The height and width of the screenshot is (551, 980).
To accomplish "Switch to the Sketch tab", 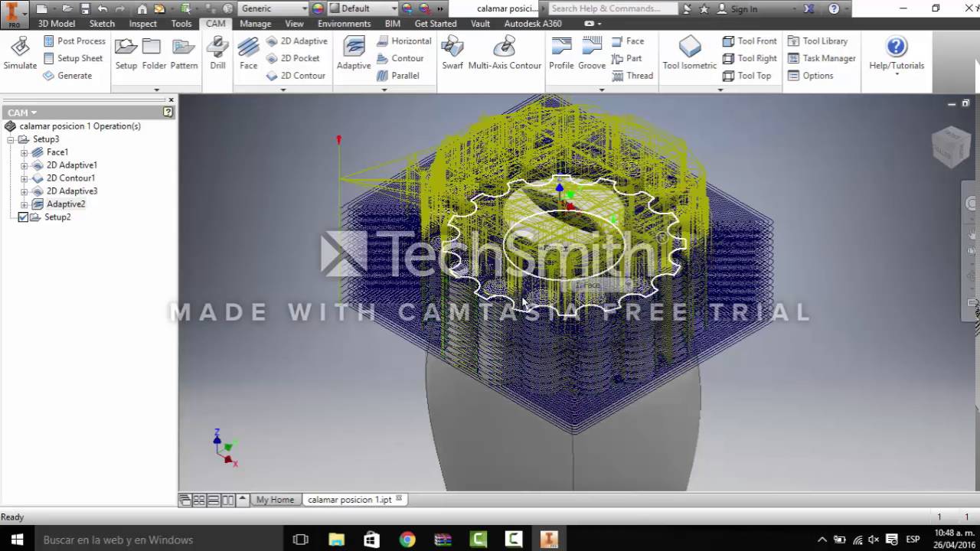I will pyautogui.click(x=102, y=24).
